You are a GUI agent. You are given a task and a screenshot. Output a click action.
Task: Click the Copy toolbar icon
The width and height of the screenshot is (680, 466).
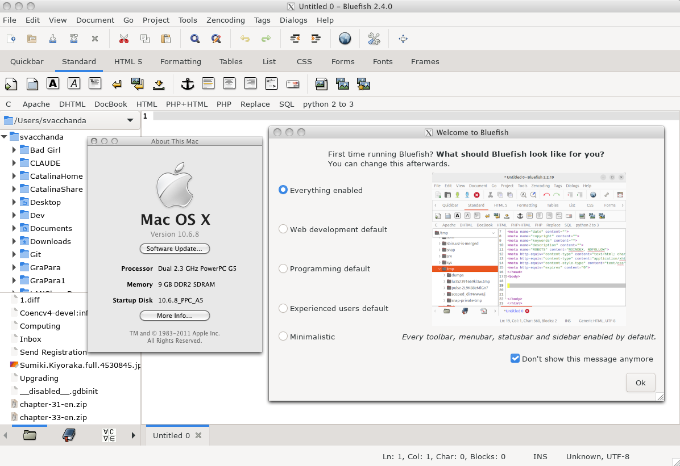145,39
